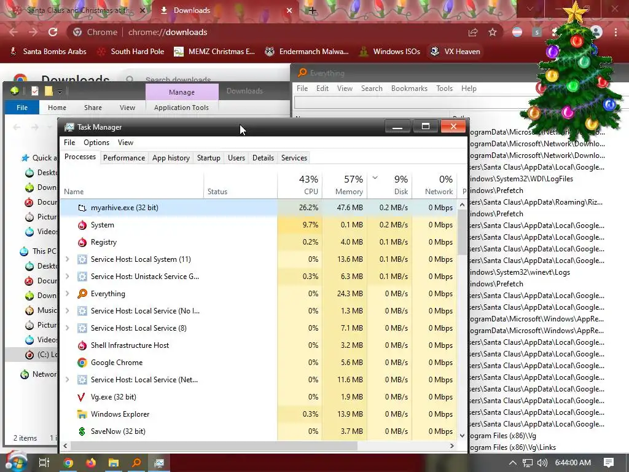This screenshot has height=472, width=629.
Task: Open the Services tab
Action: [x=294, y=158]
